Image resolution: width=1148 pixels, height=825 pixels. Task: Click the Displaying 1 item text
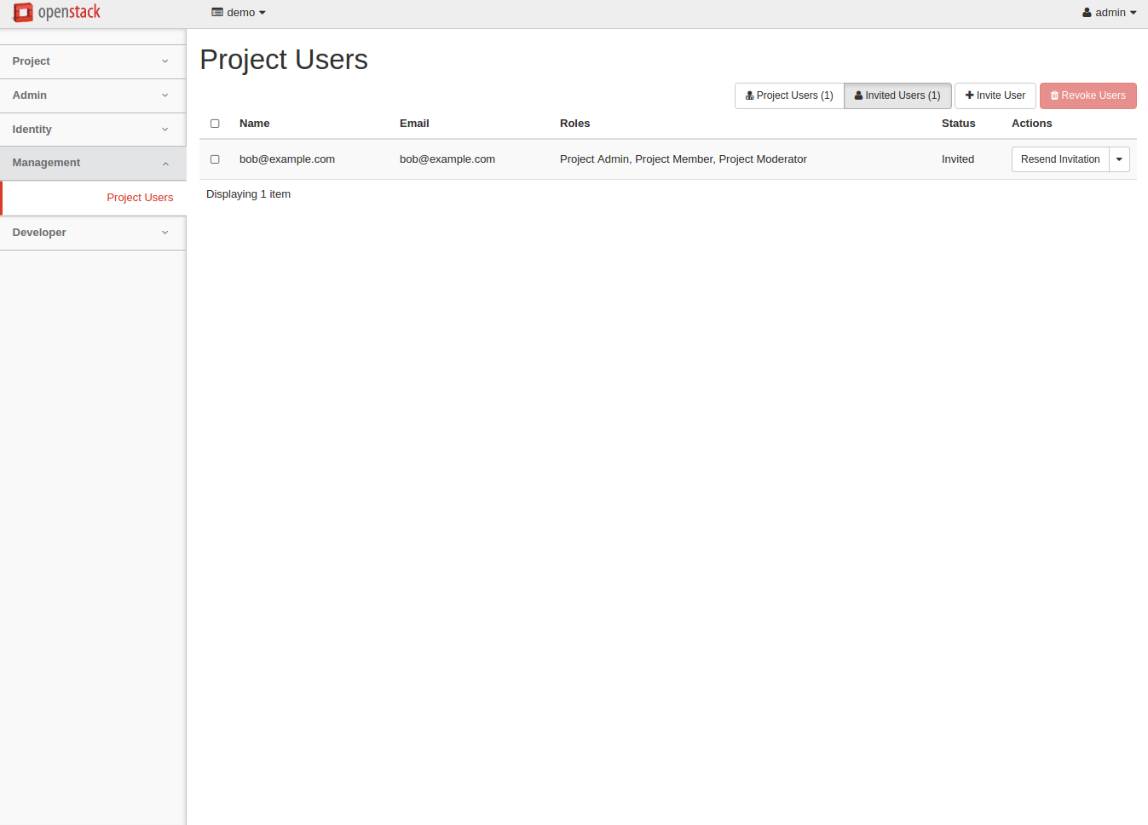[x=249, y=194]
